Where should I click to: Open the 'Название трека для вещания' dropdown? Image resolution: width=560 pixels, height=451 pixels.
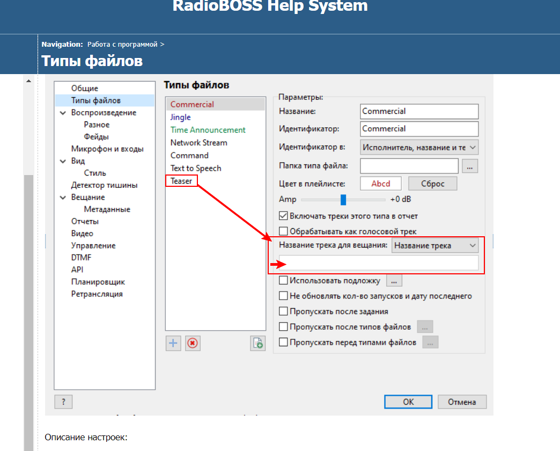pyautogui.click(x=434, y=245)
